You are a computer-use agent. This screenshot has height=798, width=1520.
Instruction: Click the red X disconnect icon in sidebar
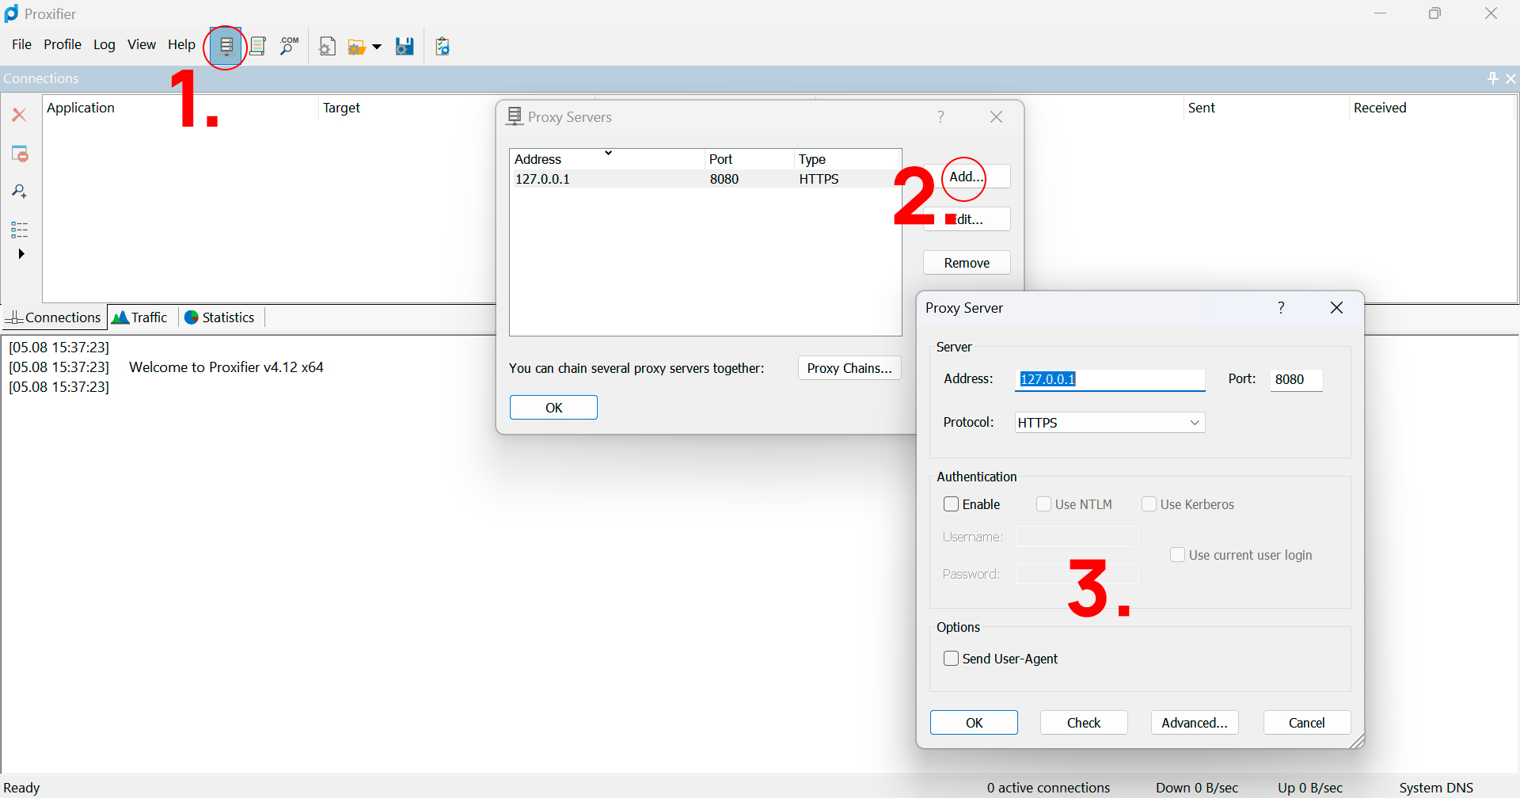click(20, 116)
